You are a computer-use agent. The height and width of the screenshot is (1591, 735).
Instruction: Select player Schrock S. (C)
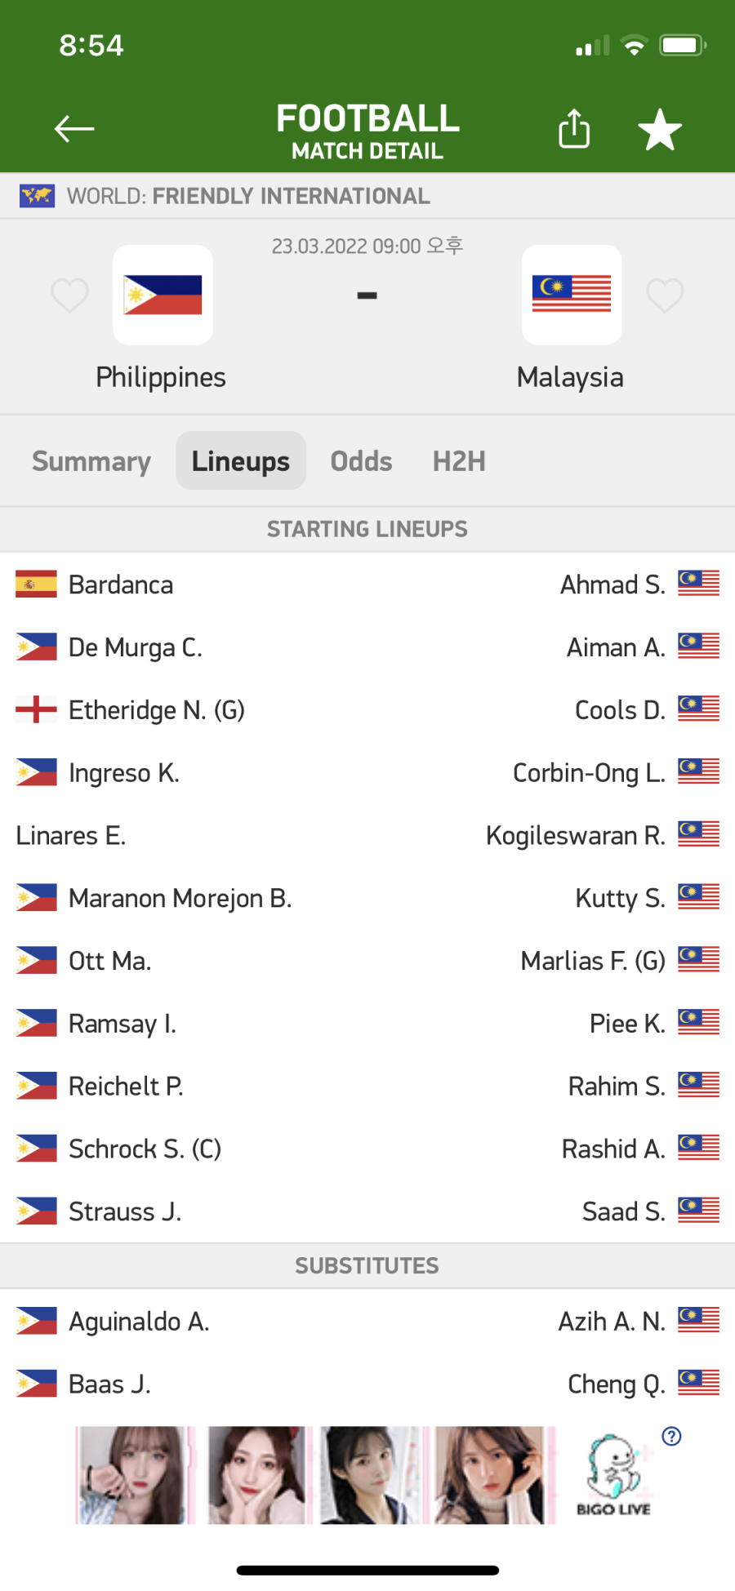coord(145,1149)
